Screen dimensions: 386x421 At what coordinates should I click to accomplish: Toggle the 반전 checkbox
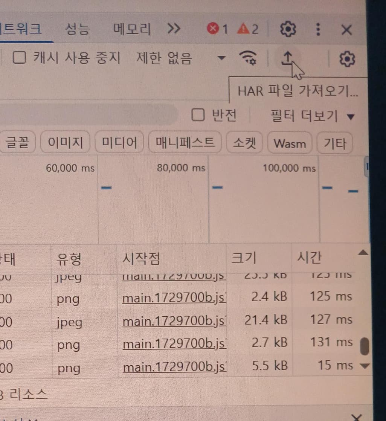198,115
